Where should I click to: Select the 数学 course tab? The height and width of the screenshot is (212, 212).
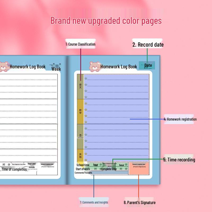pyautogui.click(x=80, y=112)
